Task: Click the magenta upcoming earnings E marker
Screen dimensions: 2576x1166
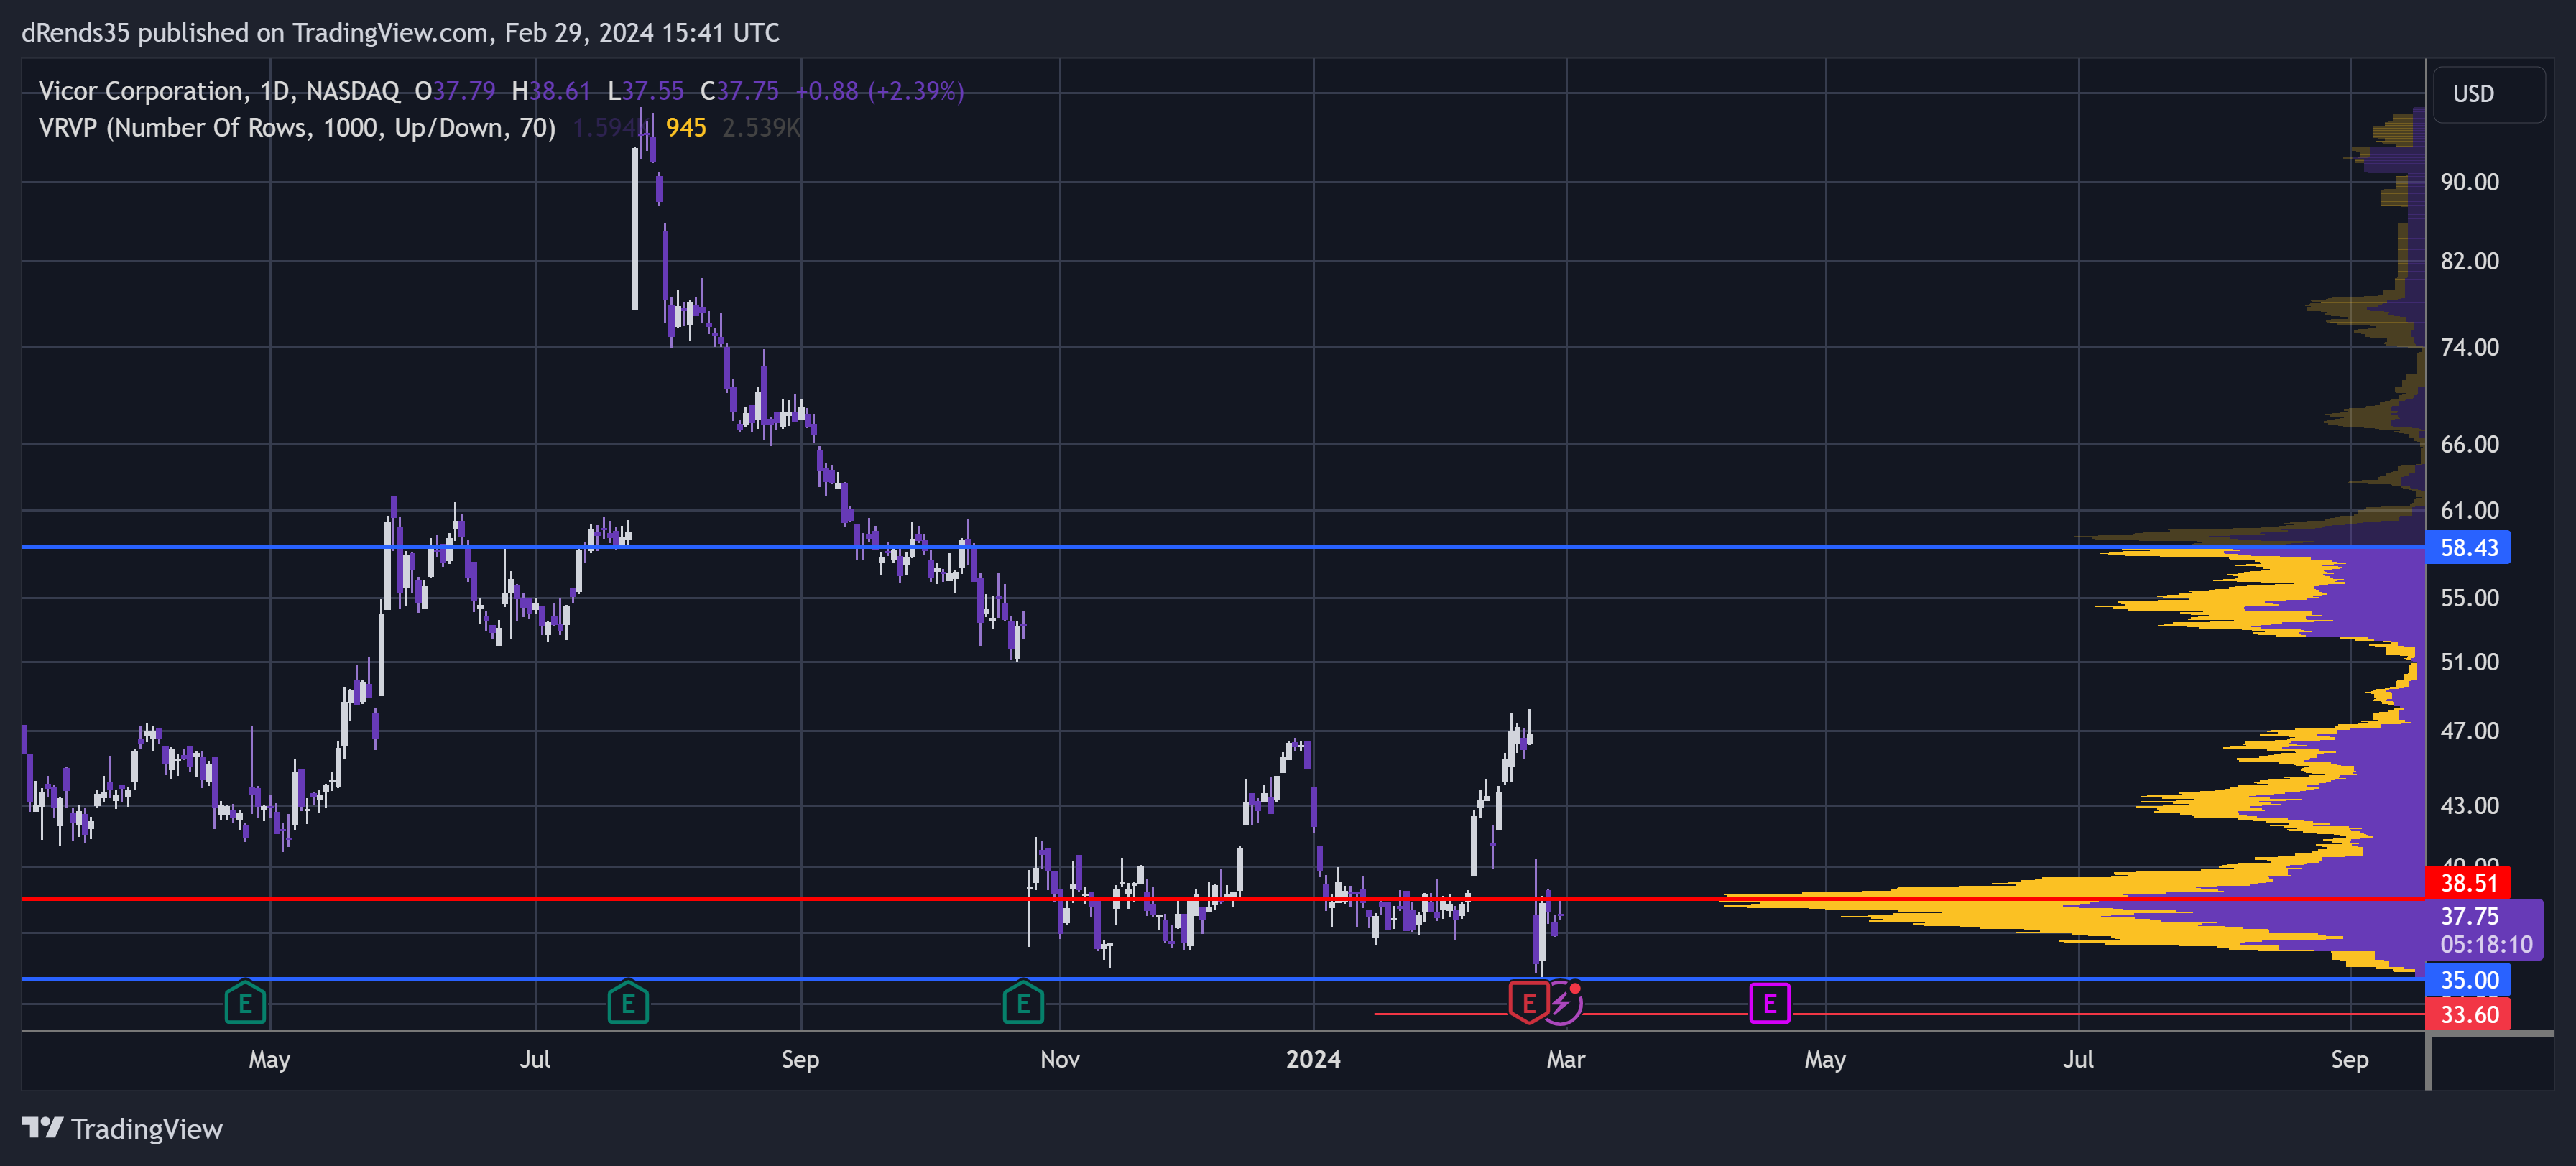Action: 1769,1003
